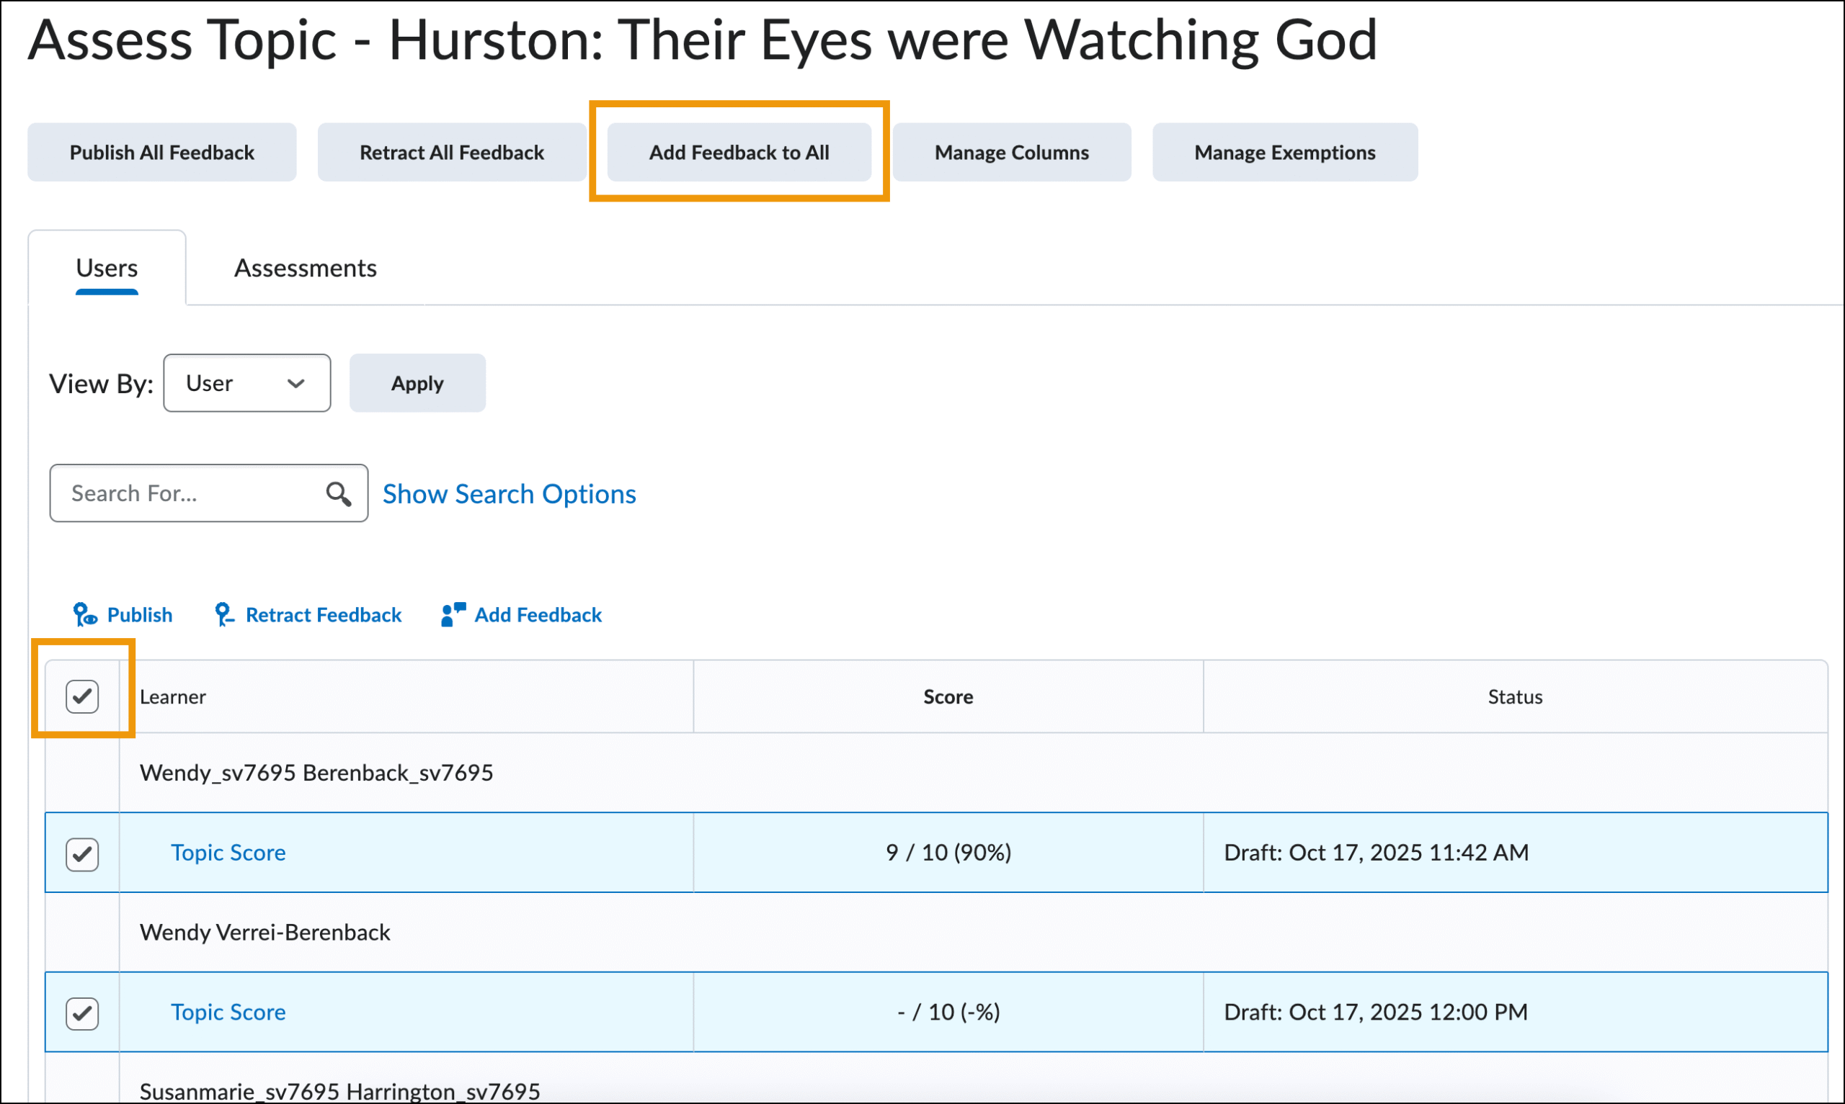Click the Publish eye icon
1845x1104 pixels.
click(85, 614)
